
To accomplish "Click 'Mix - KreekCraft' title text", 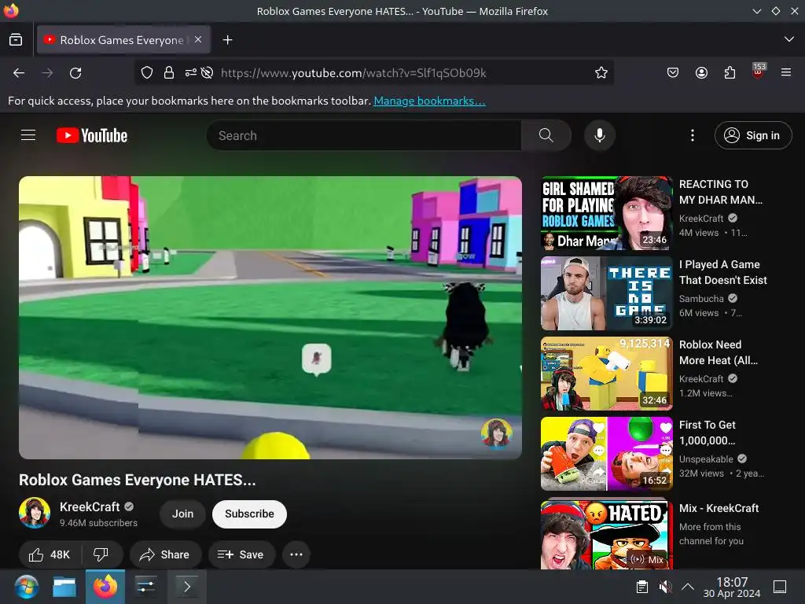I will click(x=719, y=508).
